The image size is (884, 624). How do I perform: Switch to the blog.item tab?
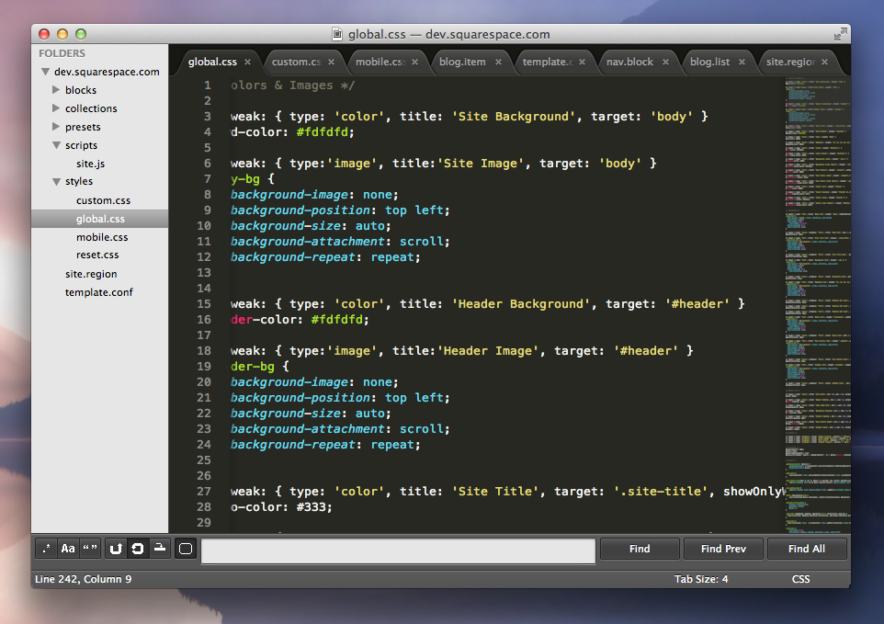462,62
